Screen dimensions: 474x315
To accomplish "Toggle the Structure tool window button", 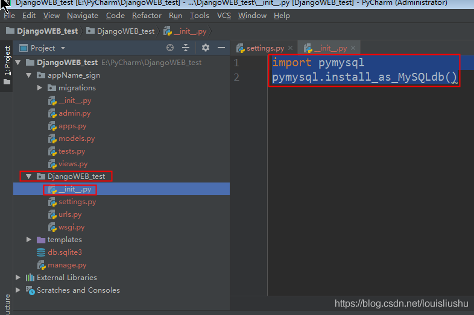I will [x=7, y=304].
